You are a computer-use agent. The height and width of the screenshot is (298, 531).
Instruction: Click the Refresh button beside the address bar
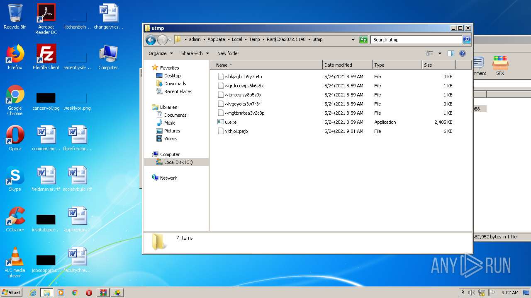click(x=363, y=40)
